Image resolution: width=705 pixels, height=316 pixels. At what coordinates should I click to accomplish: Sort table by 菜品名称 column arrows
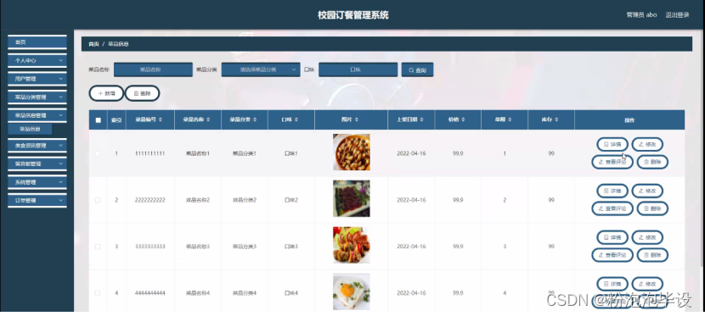[207, 119]
